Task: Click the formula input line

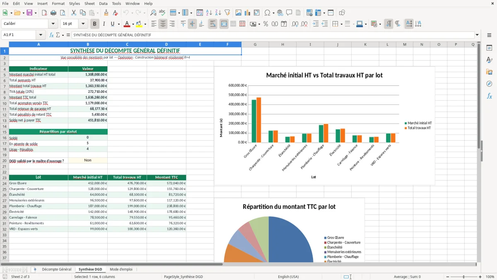Action: coord(273,35)
